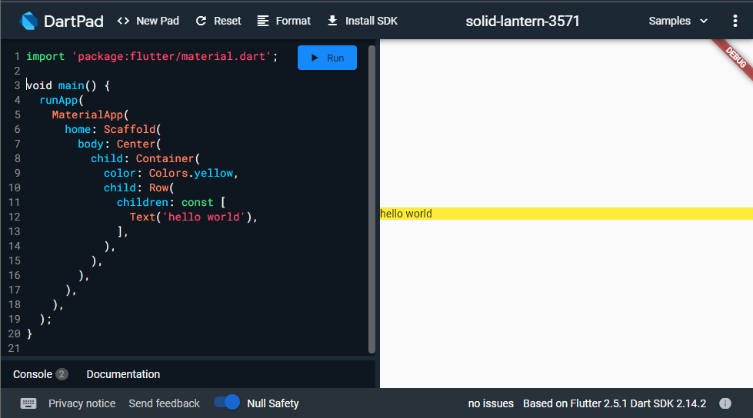
Task: Click 'color: Colors.yellow,' code line
Action: point(171,173)
